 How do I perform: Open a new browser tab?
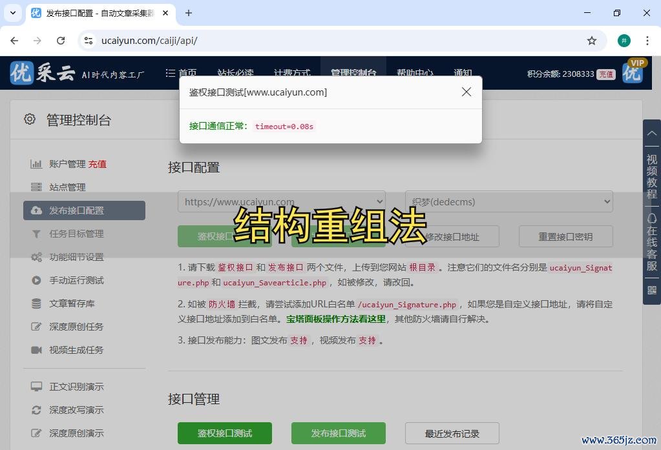point(189,13)
